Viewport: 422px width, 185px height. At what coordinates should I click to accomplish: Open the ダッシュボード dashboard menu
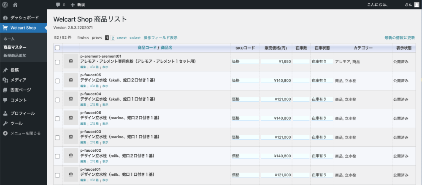tap(24, 18)
